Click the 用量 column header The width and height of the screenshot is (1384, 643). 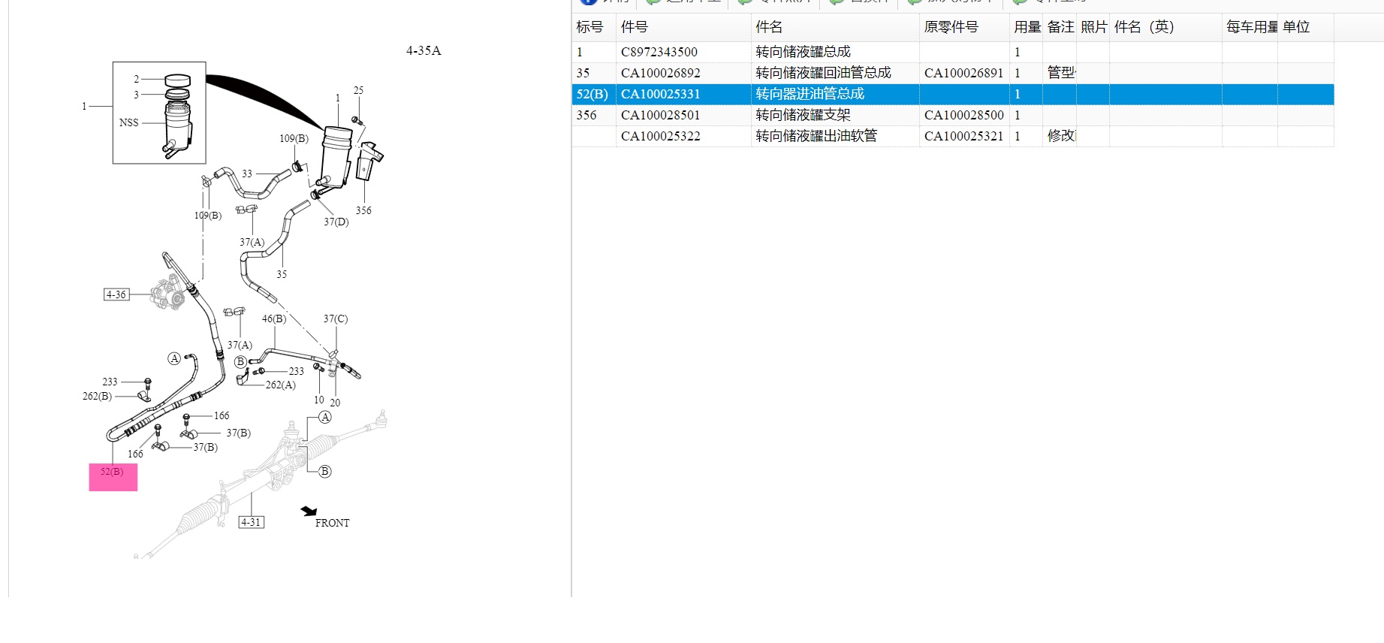tap(1027, 27)
